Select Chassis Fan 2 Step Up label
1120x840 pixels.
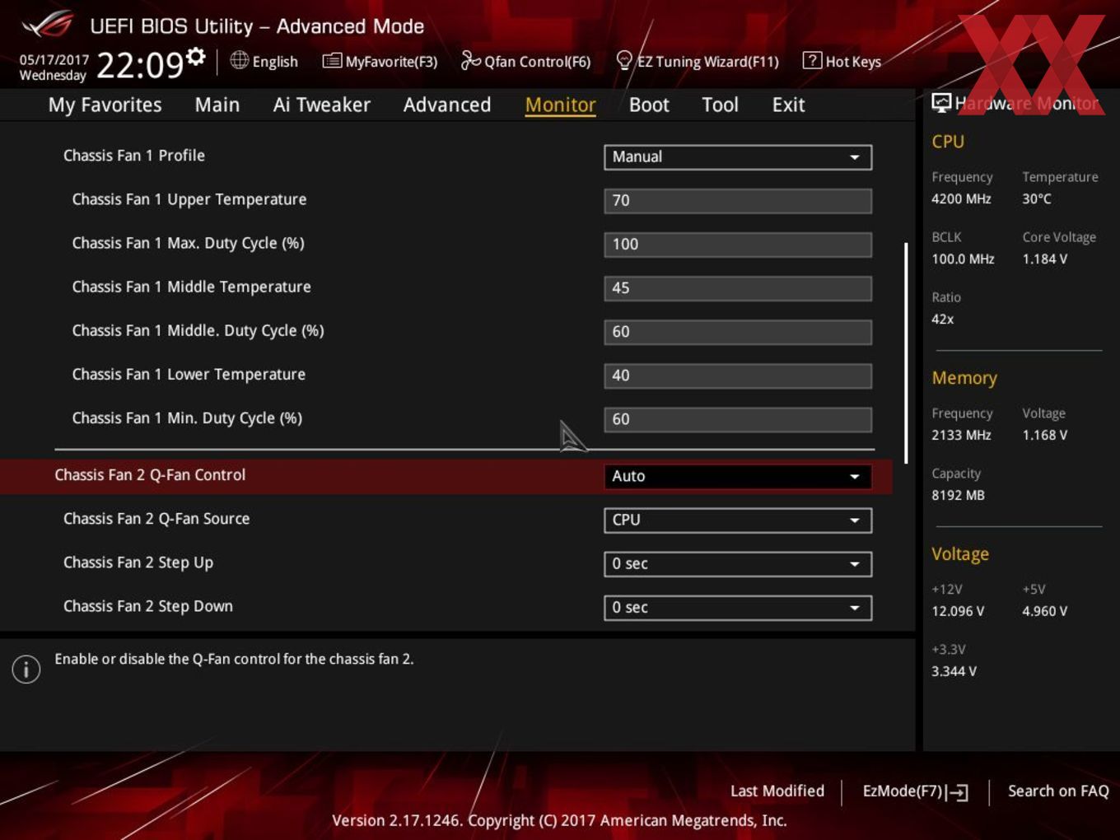138,562
